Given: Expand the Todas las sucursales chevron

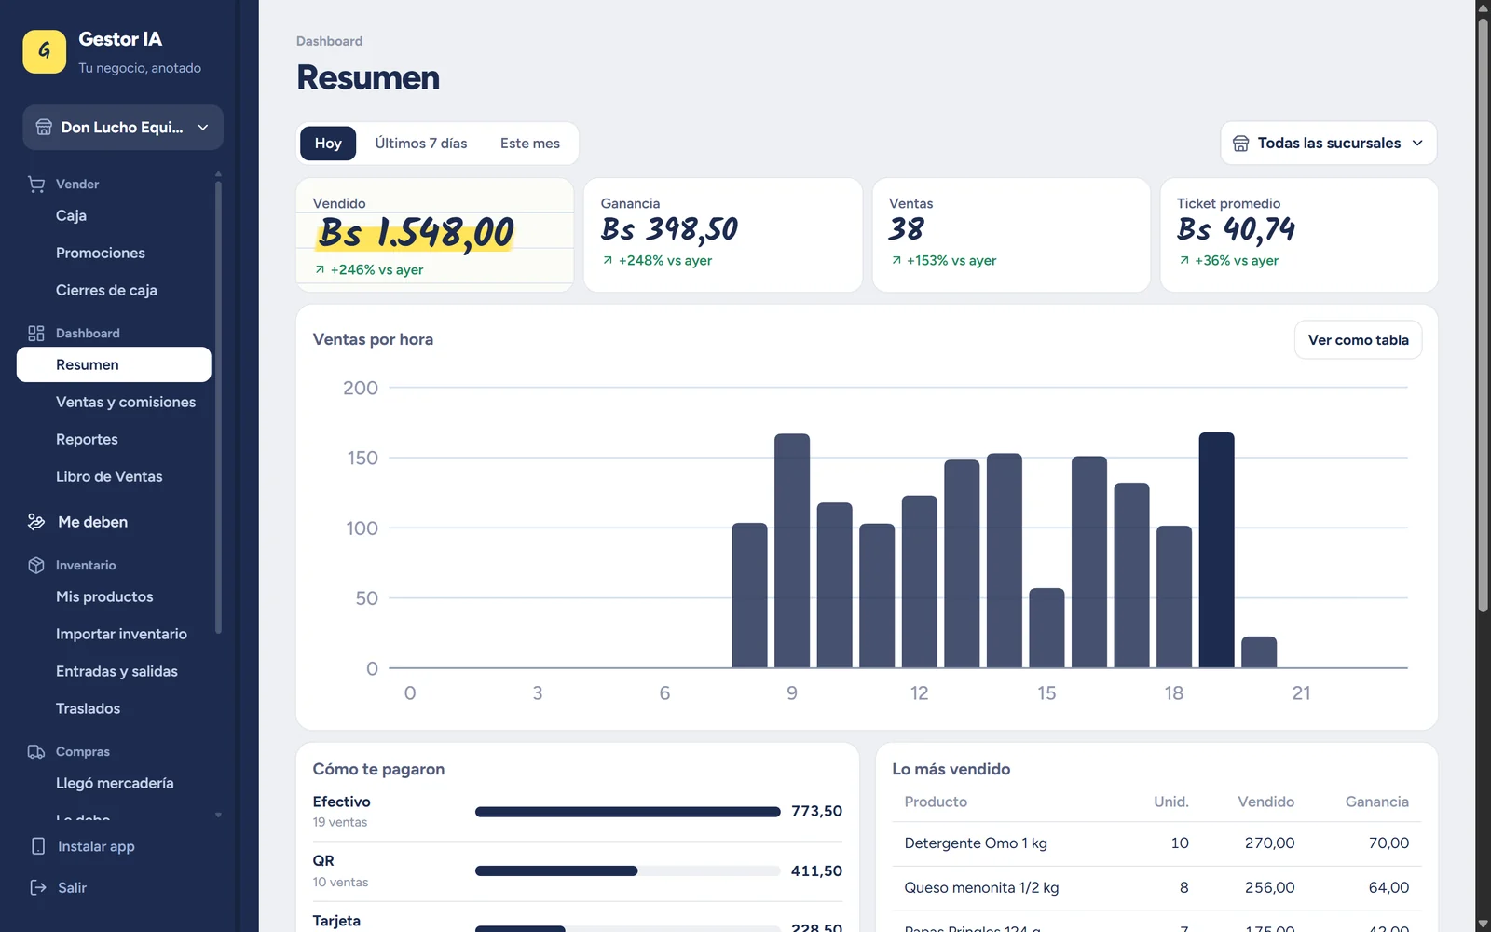Looking at the screenshot, I should pyautogui.click(x=1417, y=144).
